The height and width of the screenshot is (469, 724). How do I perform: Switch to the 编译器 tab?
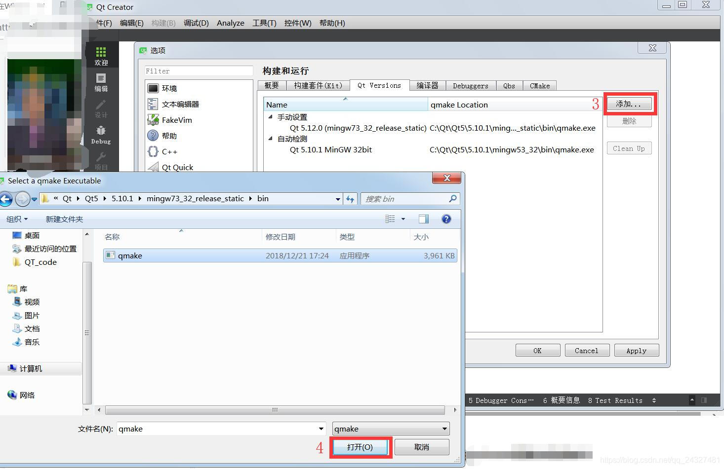coord(427,85)
